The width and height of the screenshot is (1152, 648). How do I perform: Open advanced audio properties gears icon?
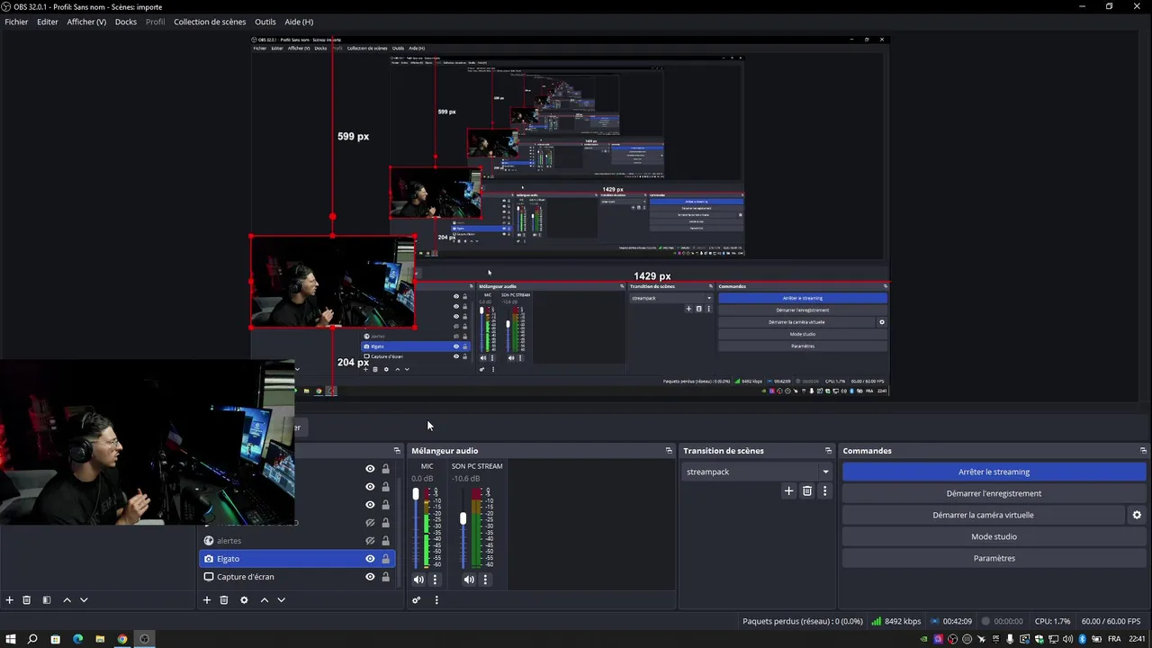[x=417, y=600]
